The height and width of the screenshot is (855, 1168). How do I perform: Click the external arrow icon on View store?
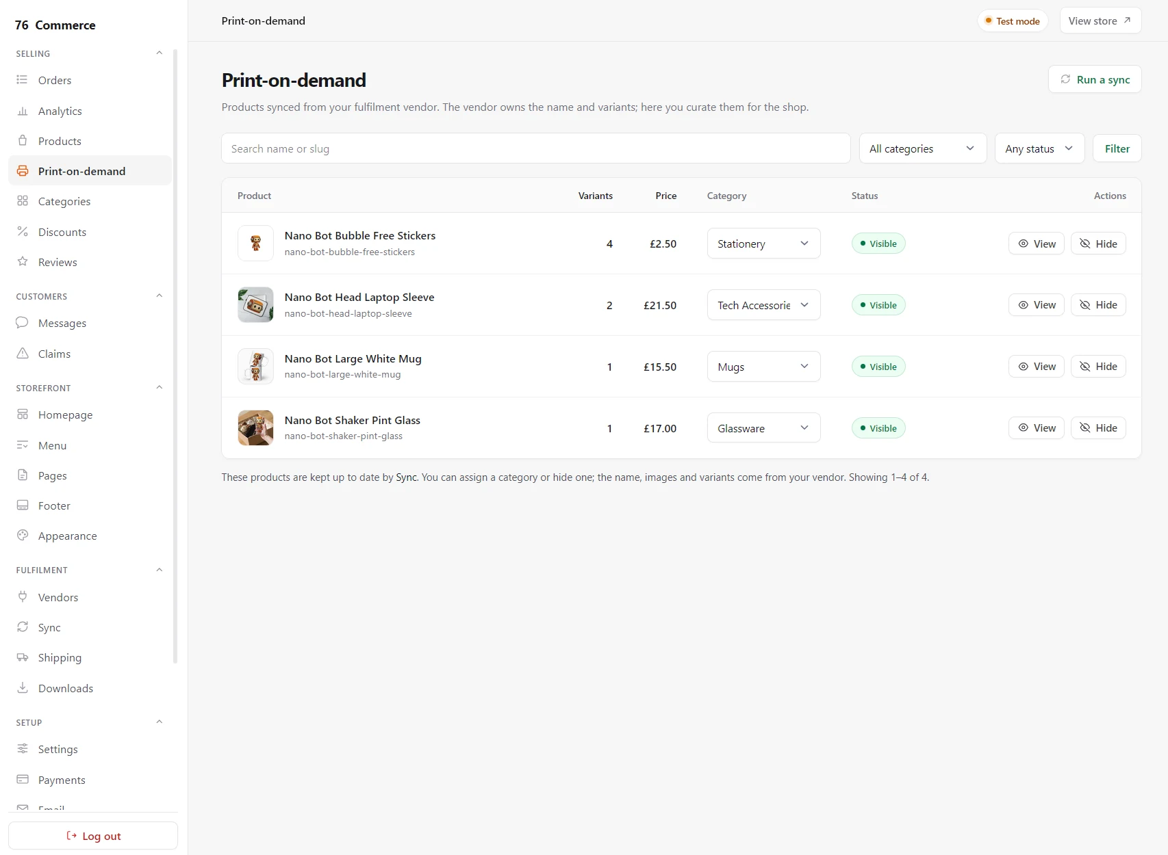point(1127,21)
